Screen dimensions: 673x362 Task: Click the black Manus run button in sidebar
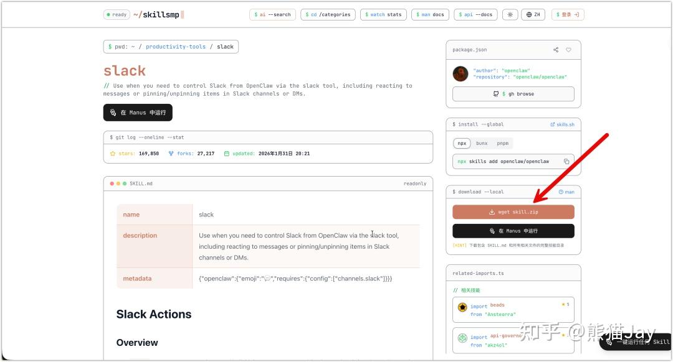click(513, 231)
